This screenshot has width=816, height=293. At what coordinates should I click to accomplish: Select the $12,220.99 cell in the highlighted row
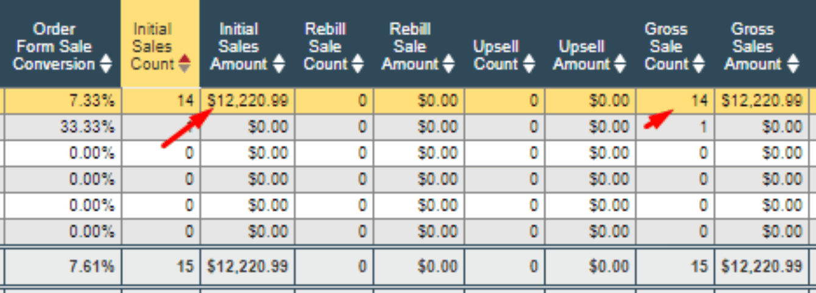pos(248,101)
